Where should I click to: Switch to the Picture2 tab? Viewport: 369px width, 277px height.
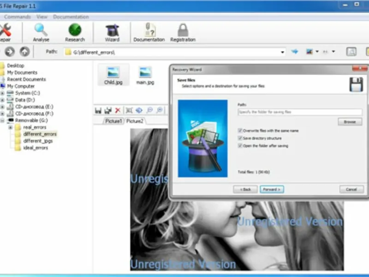[135, 121]
